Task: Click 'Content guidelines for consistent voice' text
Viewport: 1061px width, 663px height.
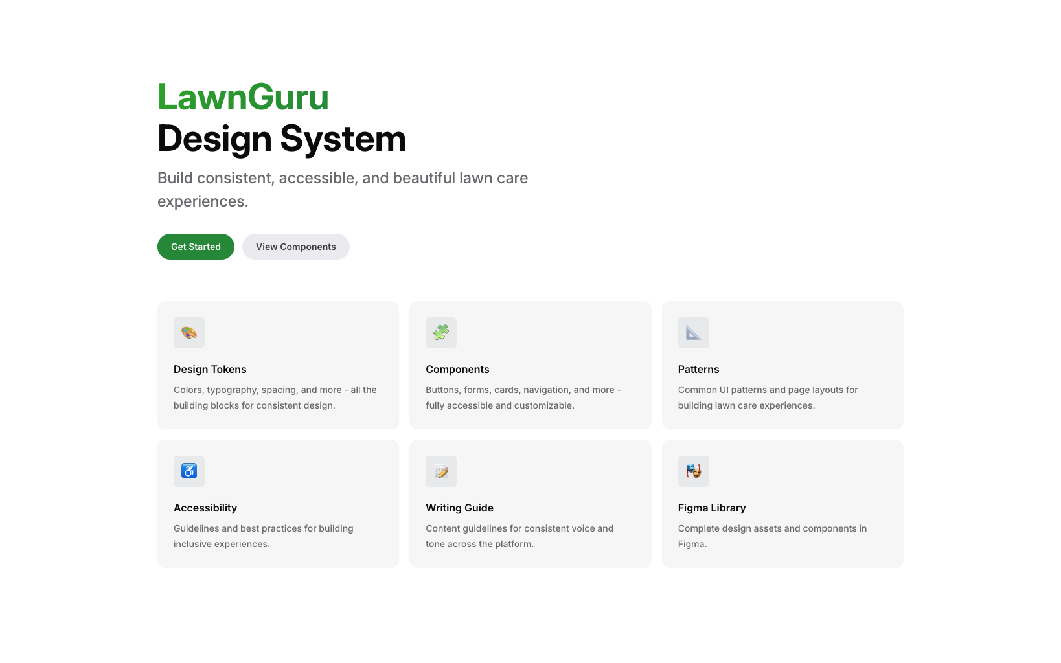Action: point(519,536)
